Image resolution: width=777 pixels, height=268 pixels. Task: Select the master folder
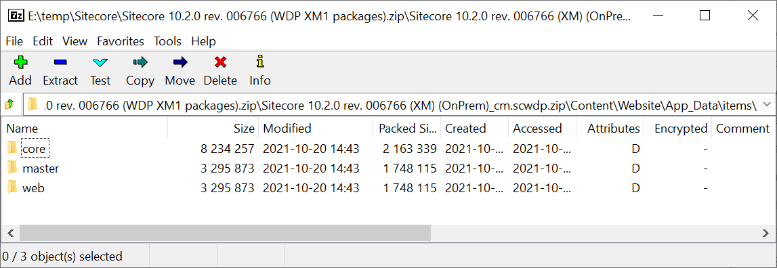(x=41, y=169)
